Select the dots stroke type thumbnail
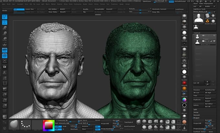The height and width of the screenshot is (133, 220). [26, 125]
